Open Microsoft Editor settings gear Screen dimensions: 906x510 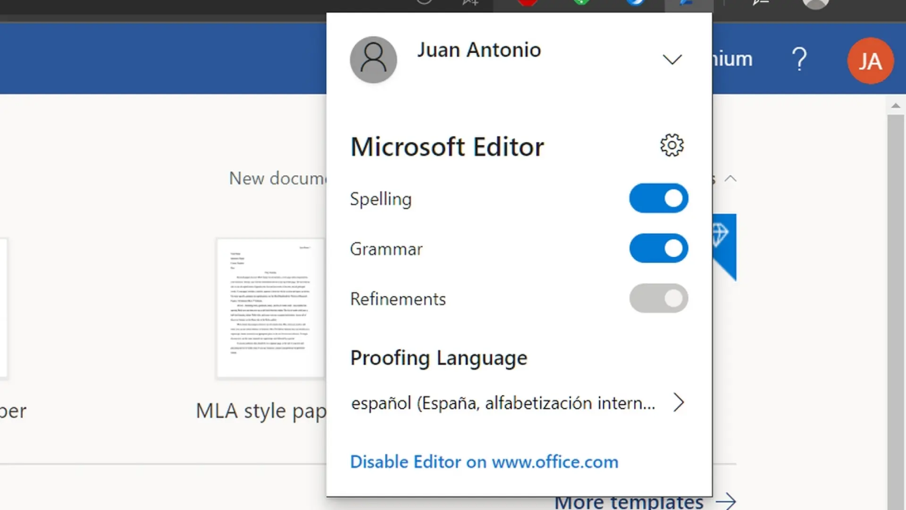(x=671, y=145)
